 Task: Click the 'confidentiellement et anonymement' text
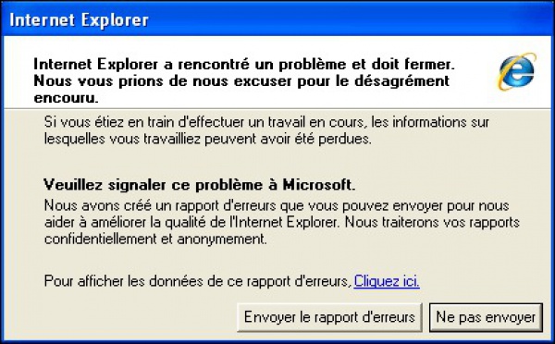(155, 240)
